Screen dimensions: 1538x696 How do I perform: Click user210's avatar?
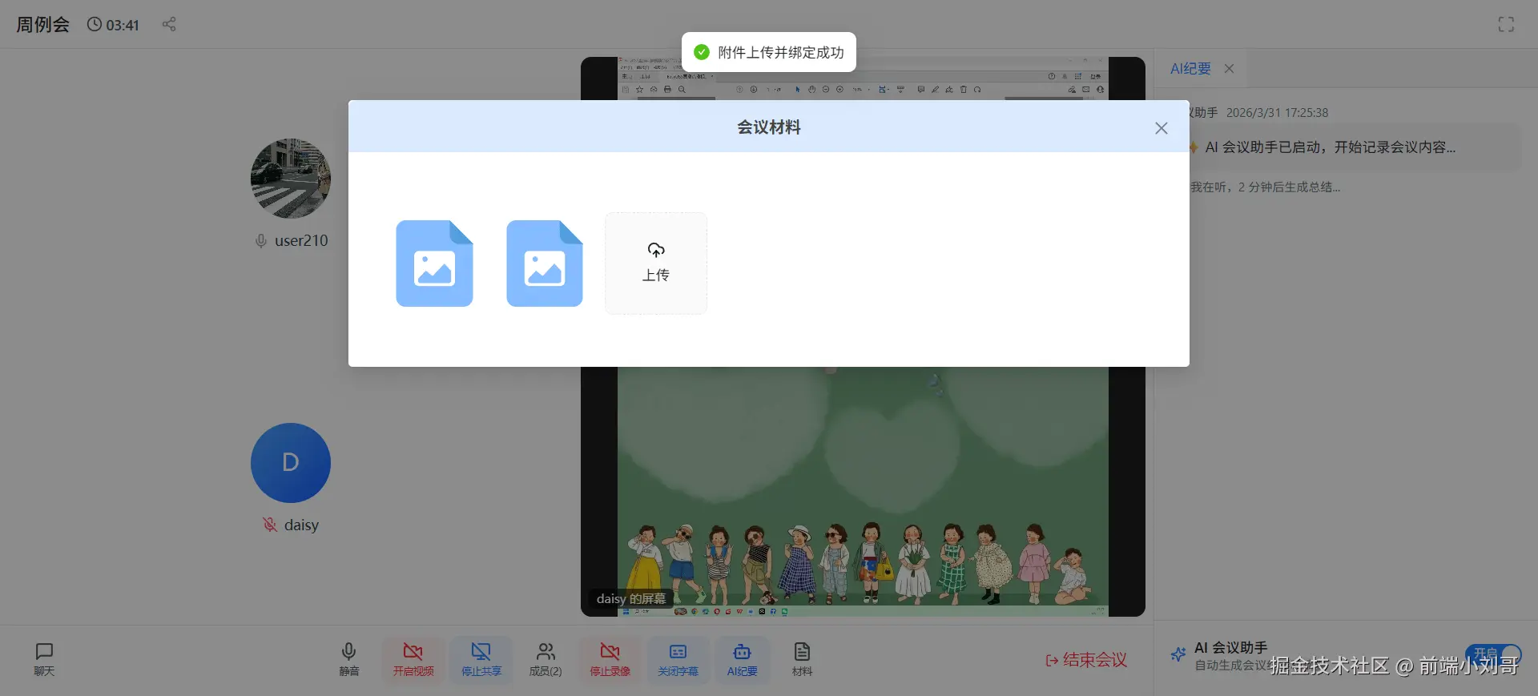[x=291, y=179]
